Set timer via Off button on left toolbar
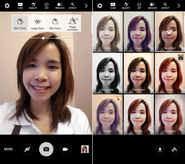This screenshot has height=164, width=185. point(47,6)
